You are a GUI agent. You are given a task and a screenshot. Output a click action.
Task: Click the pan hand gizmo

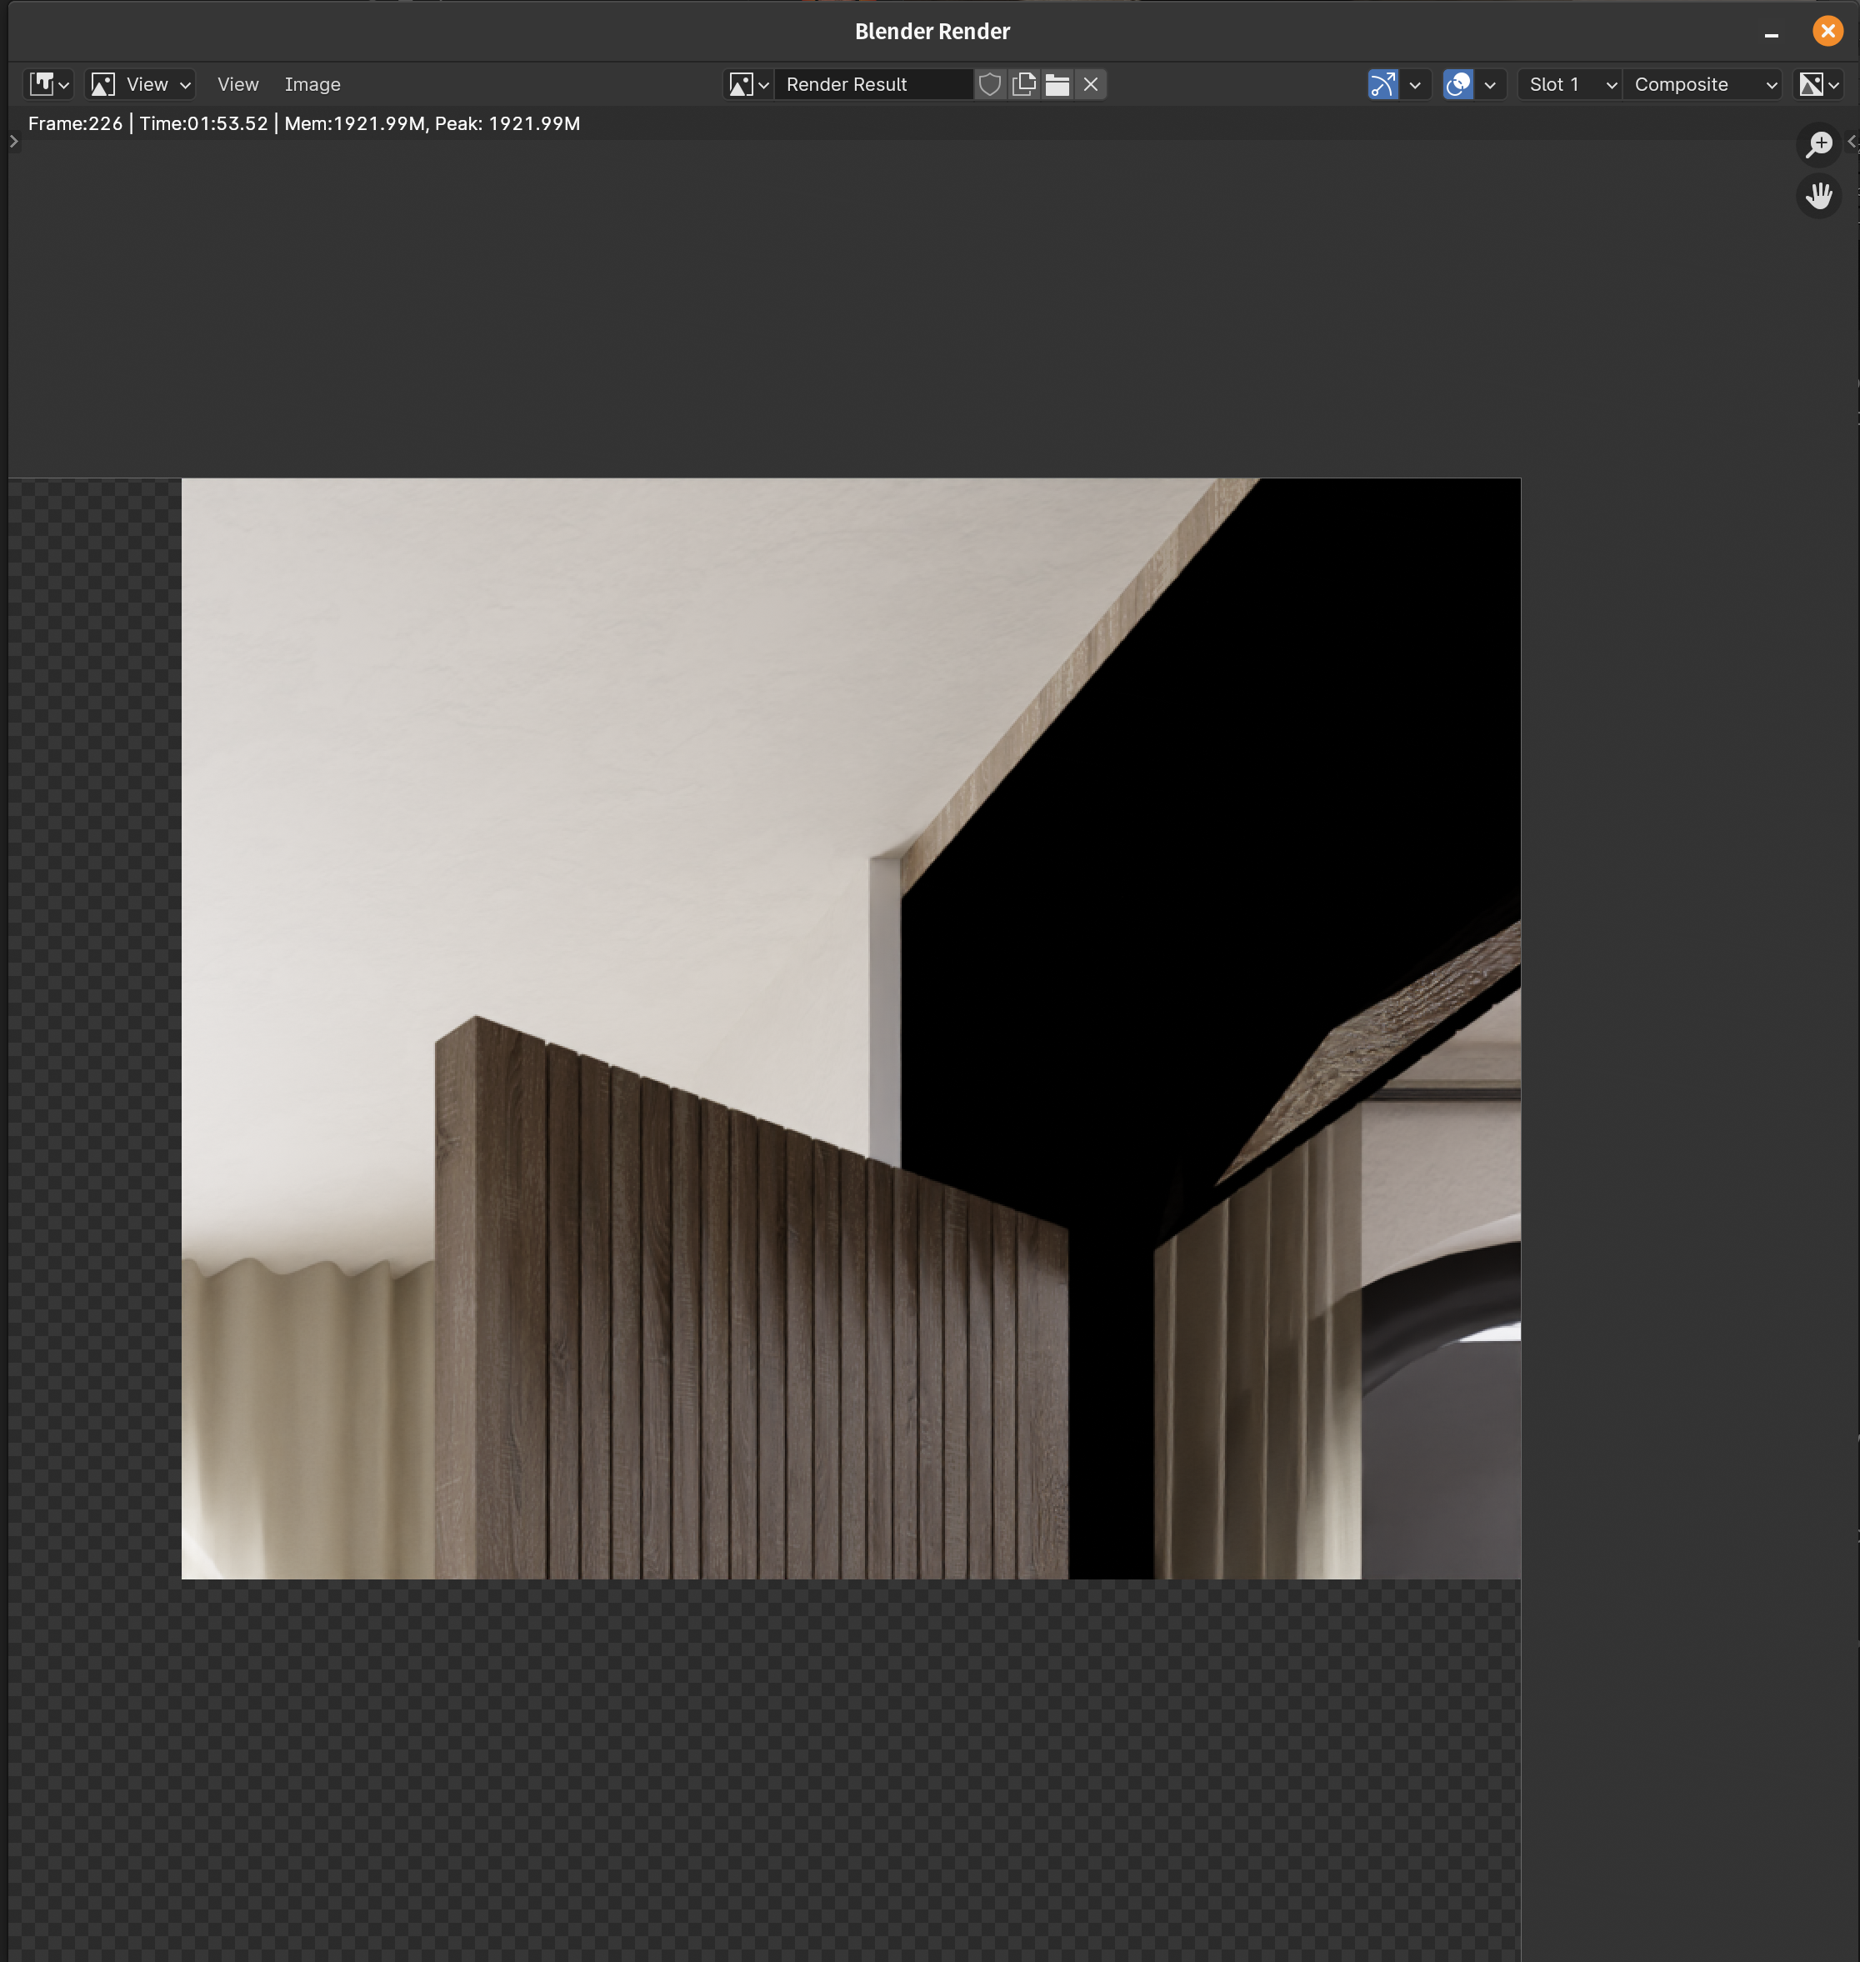tap(1819, 195)
